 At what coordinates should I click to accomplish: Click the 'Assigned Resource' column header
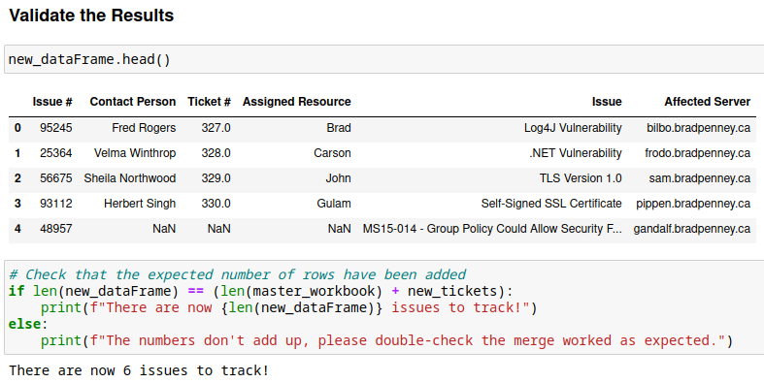(x=297, y=102)
